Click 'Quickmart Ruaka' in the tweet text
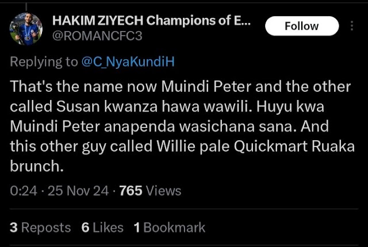The width and height of the screenshot is (368, 247). (x=294, y=146)
